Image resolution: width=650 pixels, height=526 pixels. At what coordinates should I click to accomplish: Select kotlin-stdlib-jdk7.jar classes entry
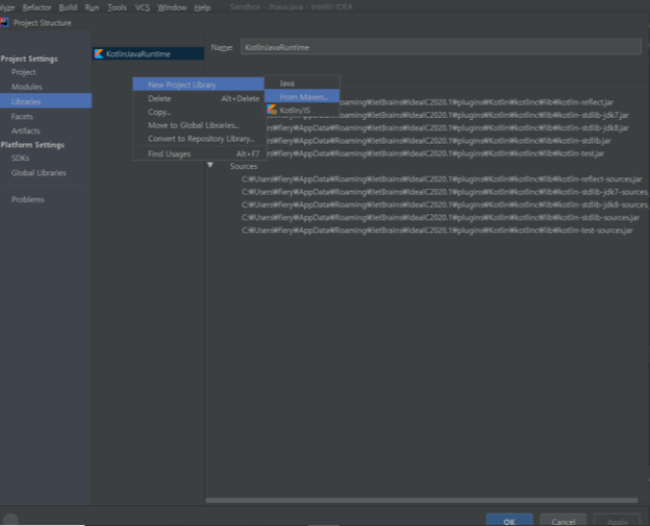pos(484,115)
